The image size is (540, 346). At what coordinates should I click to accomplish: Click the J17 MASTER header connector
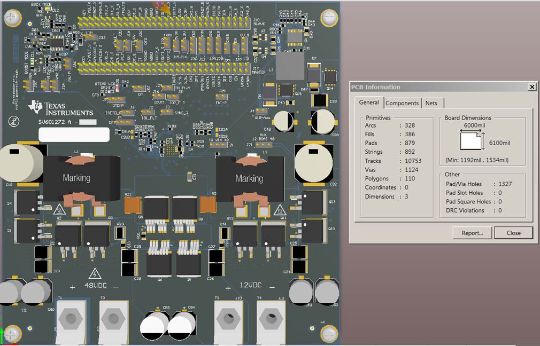(x=164, y=67)
